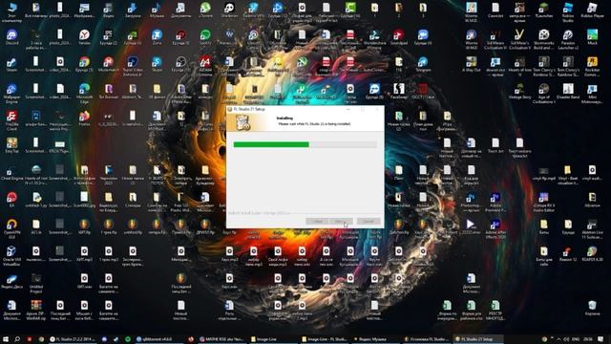Launch Roblox Studio shortcut

(568, 12)
